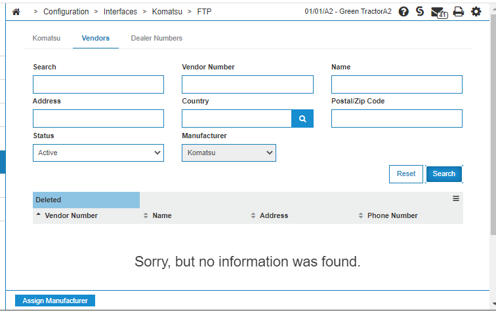Open the Status dropdown showing Active
Viewport: 496px width, 311px height.
tap(98, 153)
